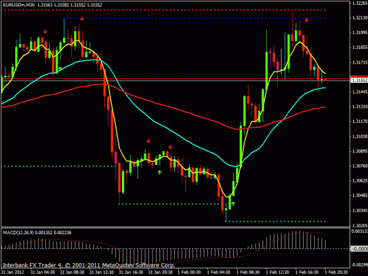Click price axis label 1.31030
Screen dimensions: 368x276
(x=360, y=137)
